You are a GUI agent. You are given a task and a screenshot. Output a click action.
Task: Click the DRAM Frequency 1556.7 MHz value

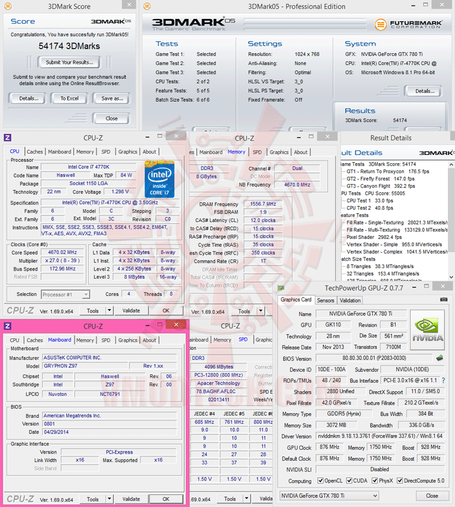pos(263,204)
